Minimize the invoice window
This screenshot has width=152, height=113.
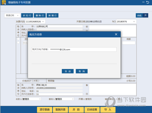(x=143, y=2)
